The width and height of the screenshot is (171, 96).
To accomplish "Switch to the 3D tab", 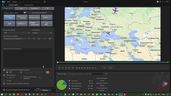I will (x=48, y=8).
